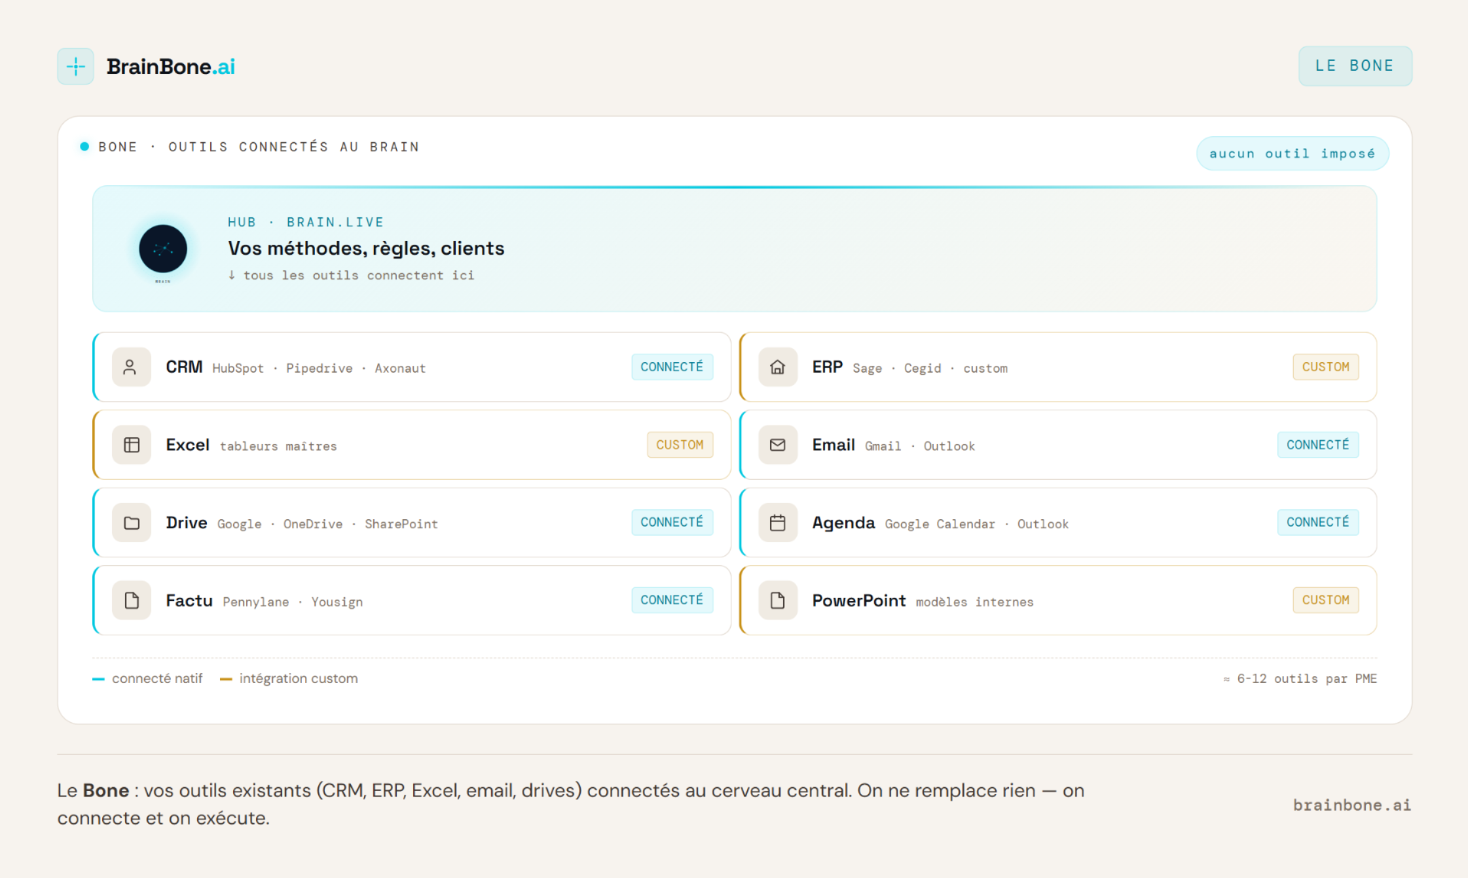Click 'BONE · OUTILS CONNECTÉS AU BRAIN' header

(x=259, y=147)
